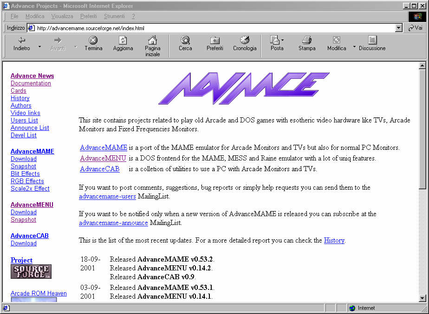Screen dimensions: 429x314
Task: Open the Preferiti menu in the menu bar
Action: point(88,16)
